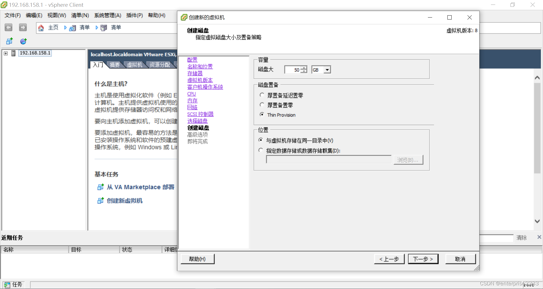This screenshot has height=289, width=543.
Task: Switch to the 虚拟机 tab
Action: coord(135,65)
